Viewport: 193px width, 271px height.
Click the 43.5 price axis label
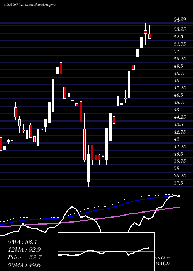[x=178, y=124]
